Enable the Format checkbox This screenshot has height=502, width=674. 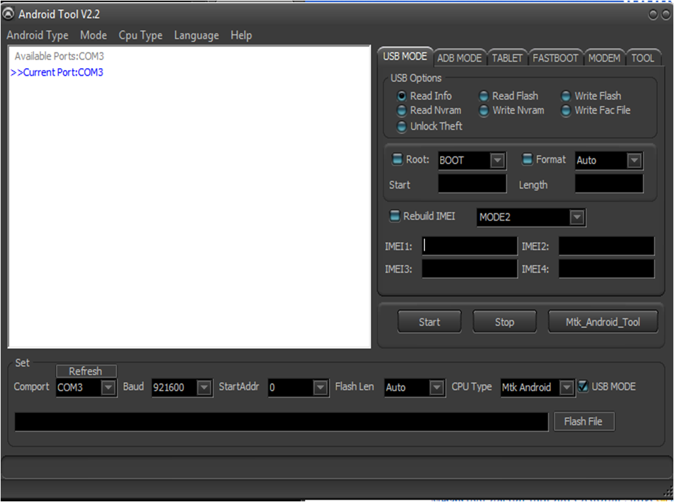527,159
